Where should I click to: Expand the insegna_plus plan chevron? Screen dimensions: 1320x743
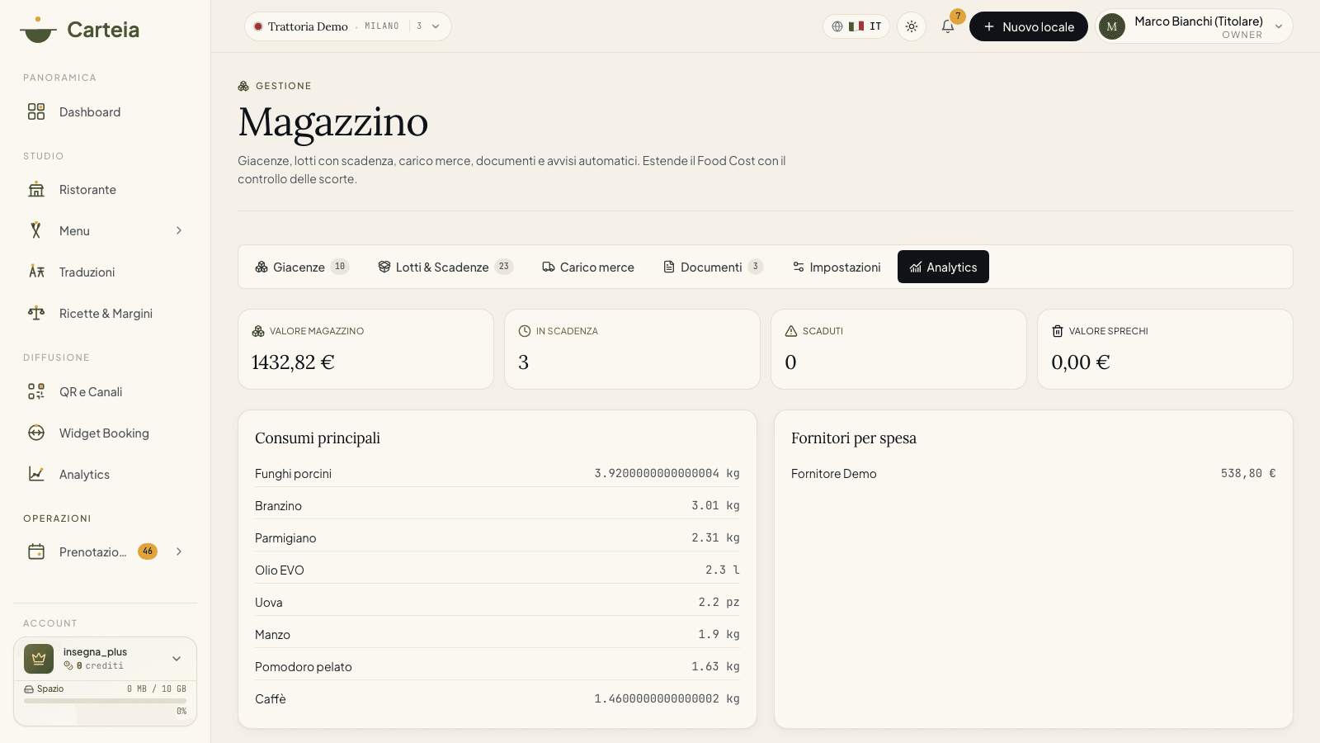point(177,659)
